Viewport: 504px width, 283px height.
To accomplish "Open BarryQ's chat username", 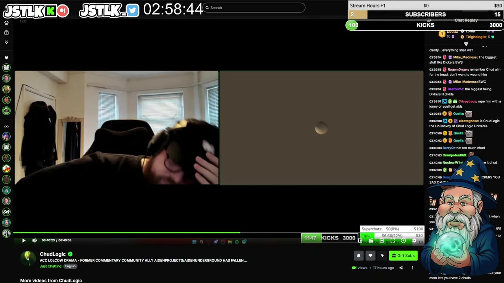I will (448, 148).
